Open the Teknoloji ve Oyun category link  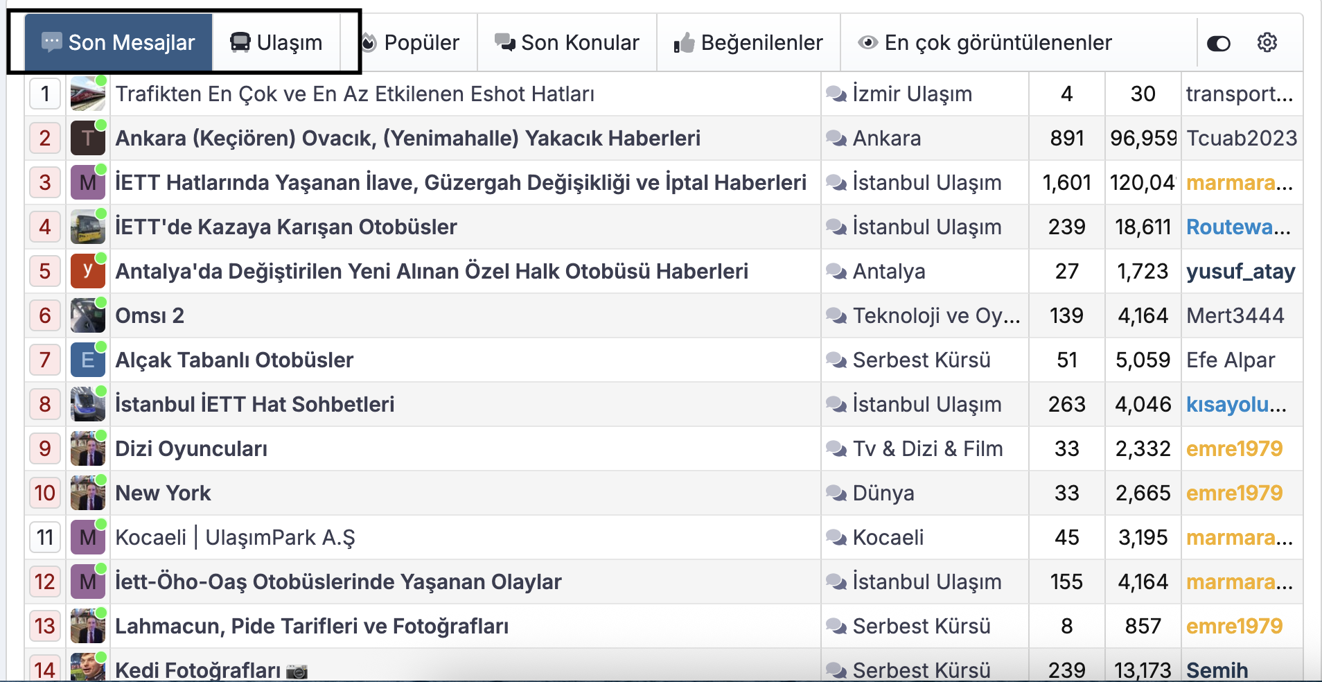click(x=936, y=316)
